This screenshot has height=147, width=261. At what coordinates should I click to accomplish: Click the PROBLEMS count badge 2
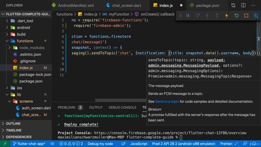pyautogui.click(x=80, y=107)
